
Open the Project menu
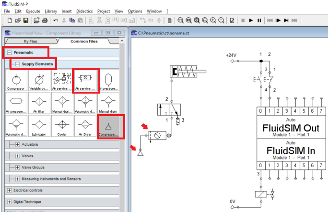[x=104, y=11]
